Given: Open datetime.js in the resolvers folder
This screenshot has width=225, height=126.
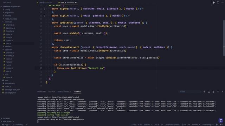Looking at the screenshot, I should coord(11,28).
